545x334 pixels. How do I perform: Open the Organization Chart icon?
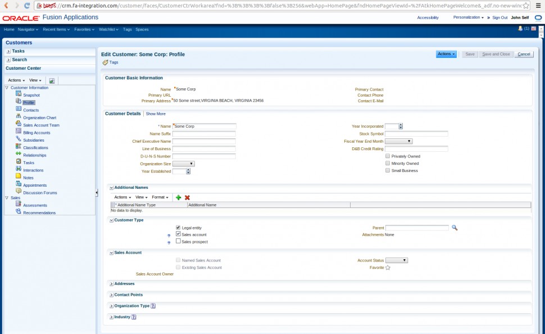[19, 118]
